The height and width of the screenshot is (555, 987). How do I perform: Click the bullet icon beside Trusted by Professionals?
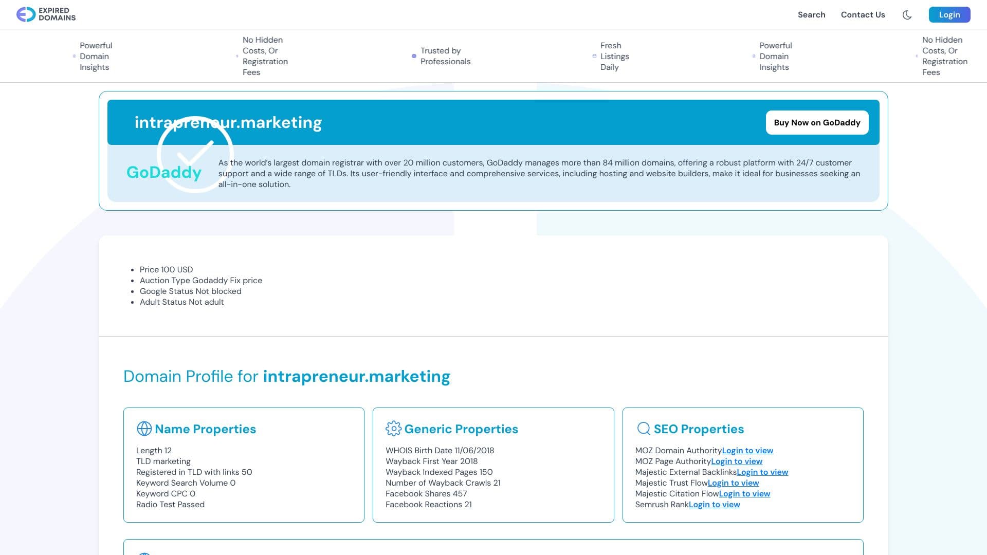tap(414, 56)
